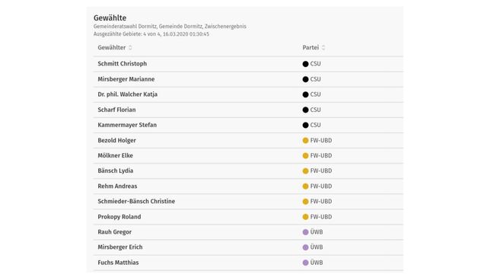Viewport: 487px width, 274px height.
Task: Select the Dr. phil. Walcher Katja row
Action: (248, 94)
